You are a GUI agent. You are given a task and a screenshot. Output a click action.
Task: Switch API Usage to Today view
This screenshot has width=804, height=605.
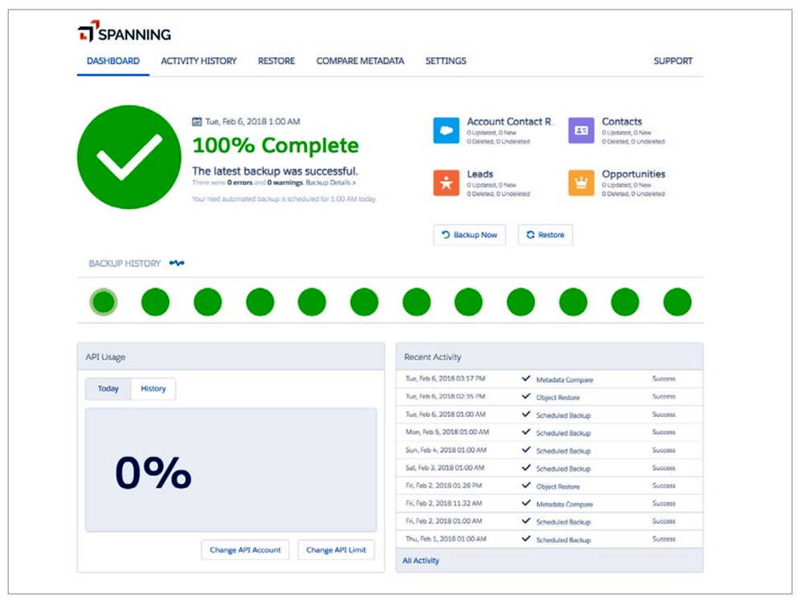click(x=109, y=389)
